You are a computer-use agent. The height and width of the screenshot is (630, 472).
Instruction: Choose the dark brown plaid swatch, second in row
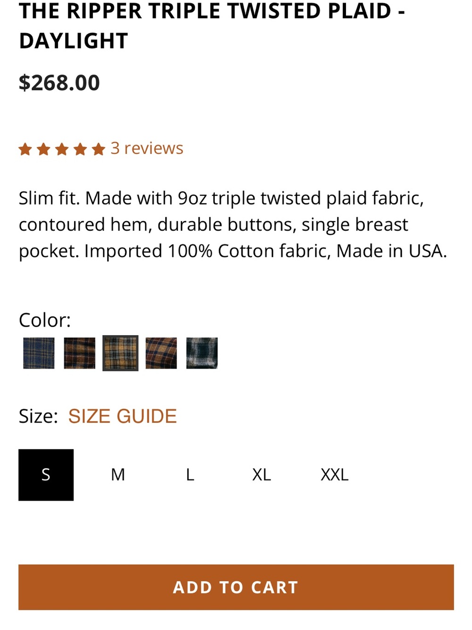coord(79,353)
